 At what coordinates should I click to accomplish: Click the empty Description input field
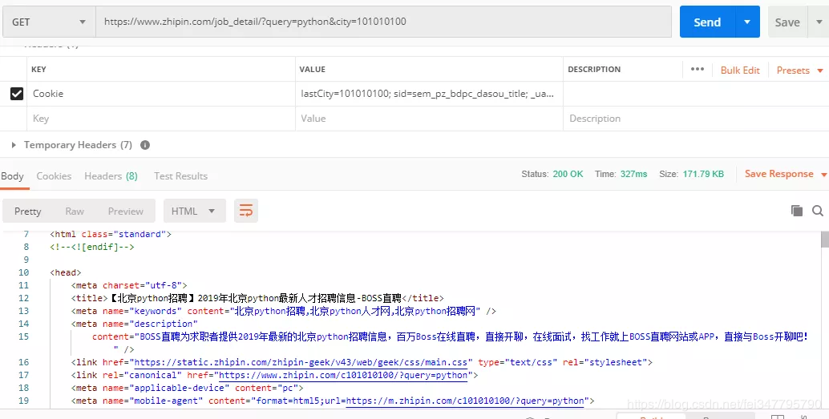pyautogui.click(x=695, y=119)
